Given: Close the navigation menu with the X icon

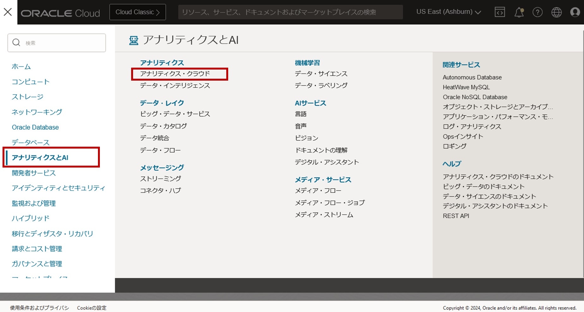Looking at the screenshot, I should pos(8,12).
